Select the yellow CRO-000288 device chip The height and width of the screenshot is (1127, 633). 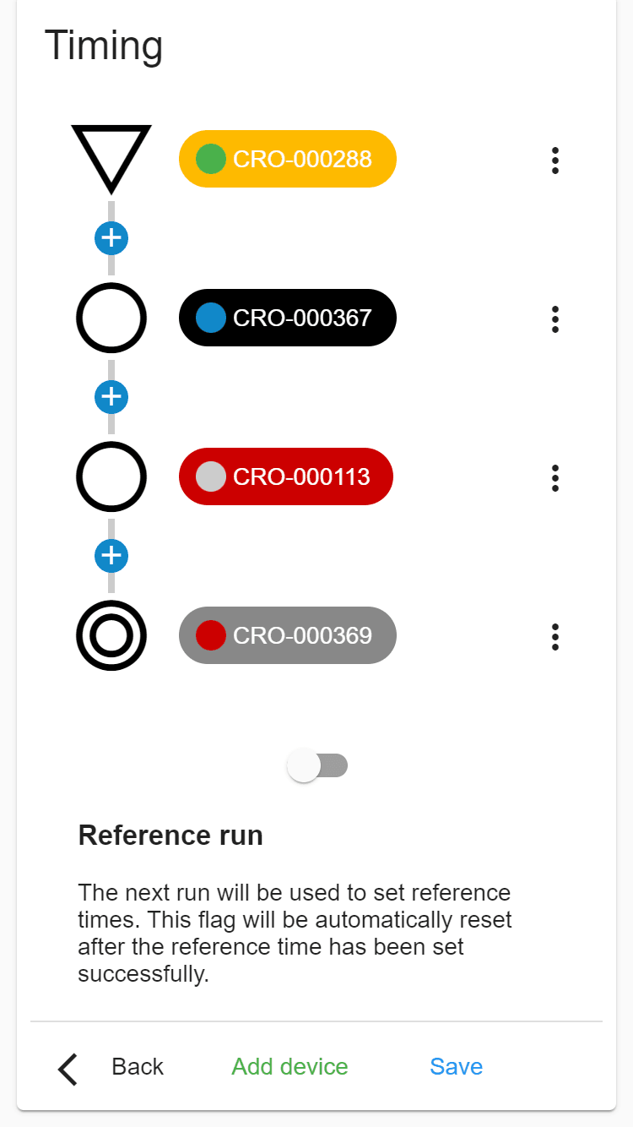click(x=288, y=159)
